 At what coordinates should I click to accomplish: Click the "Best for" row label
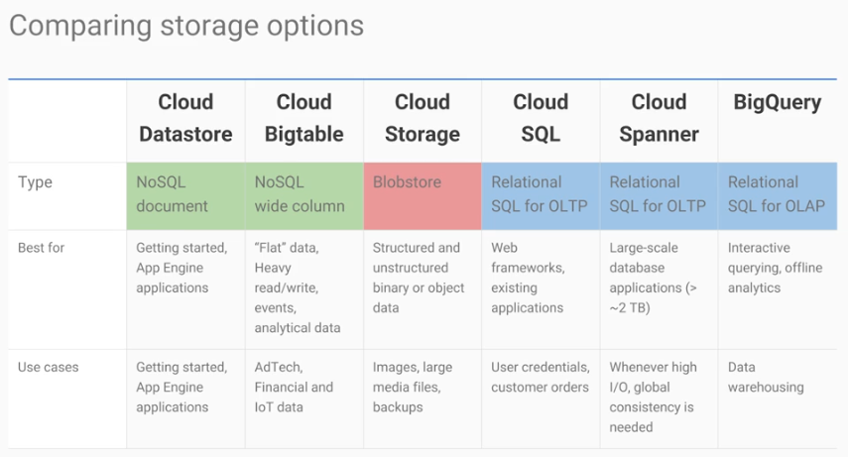tap(42, 248)
